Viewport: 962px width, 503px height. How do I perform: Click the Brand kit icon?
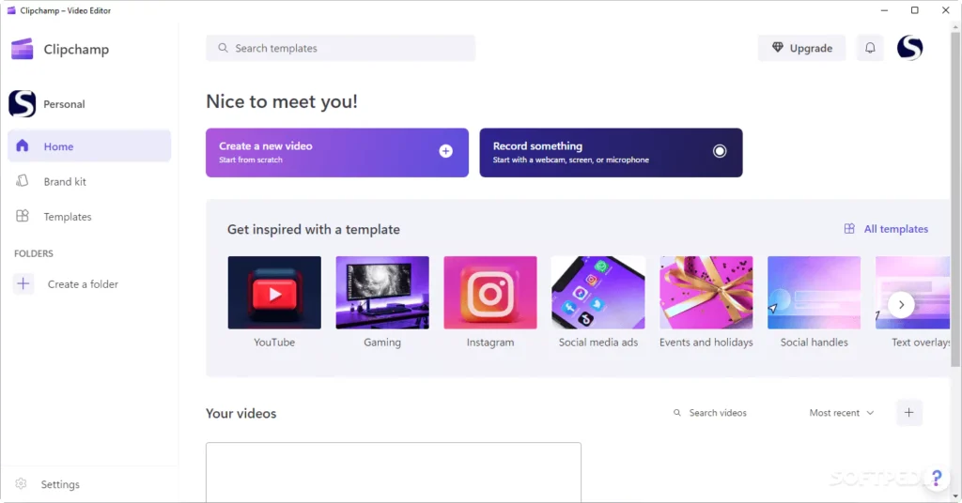(x=23, y=181)
